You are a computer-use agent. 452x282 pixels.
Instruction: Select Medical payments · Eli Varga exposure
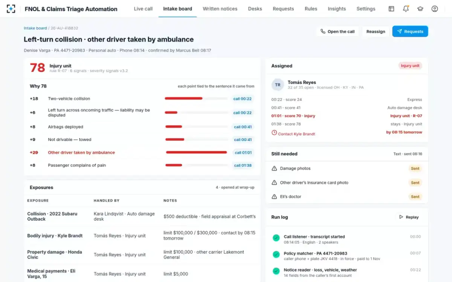point(52,274)
